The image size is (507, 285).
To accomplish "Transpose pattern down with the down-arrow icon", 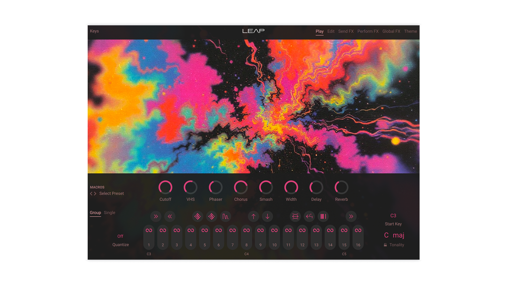I will point(267,216).
